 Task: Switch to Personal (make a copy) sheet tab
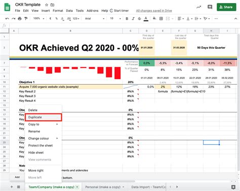click(x=103, y=187)
